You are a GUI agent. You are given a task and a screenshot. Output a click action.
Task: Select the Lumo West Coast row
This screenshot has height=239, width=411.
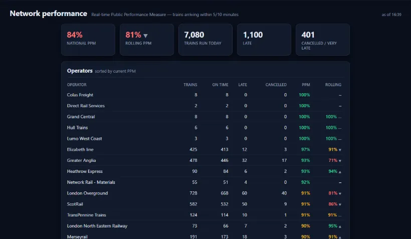(205, 139)
